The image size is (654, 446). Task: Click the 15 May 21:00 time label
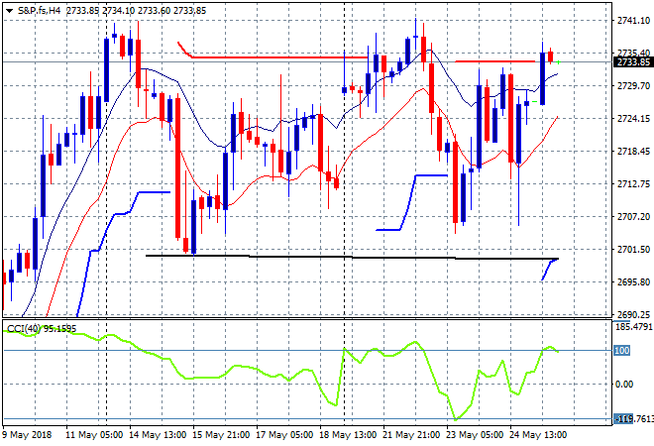(x=221, y=435)
